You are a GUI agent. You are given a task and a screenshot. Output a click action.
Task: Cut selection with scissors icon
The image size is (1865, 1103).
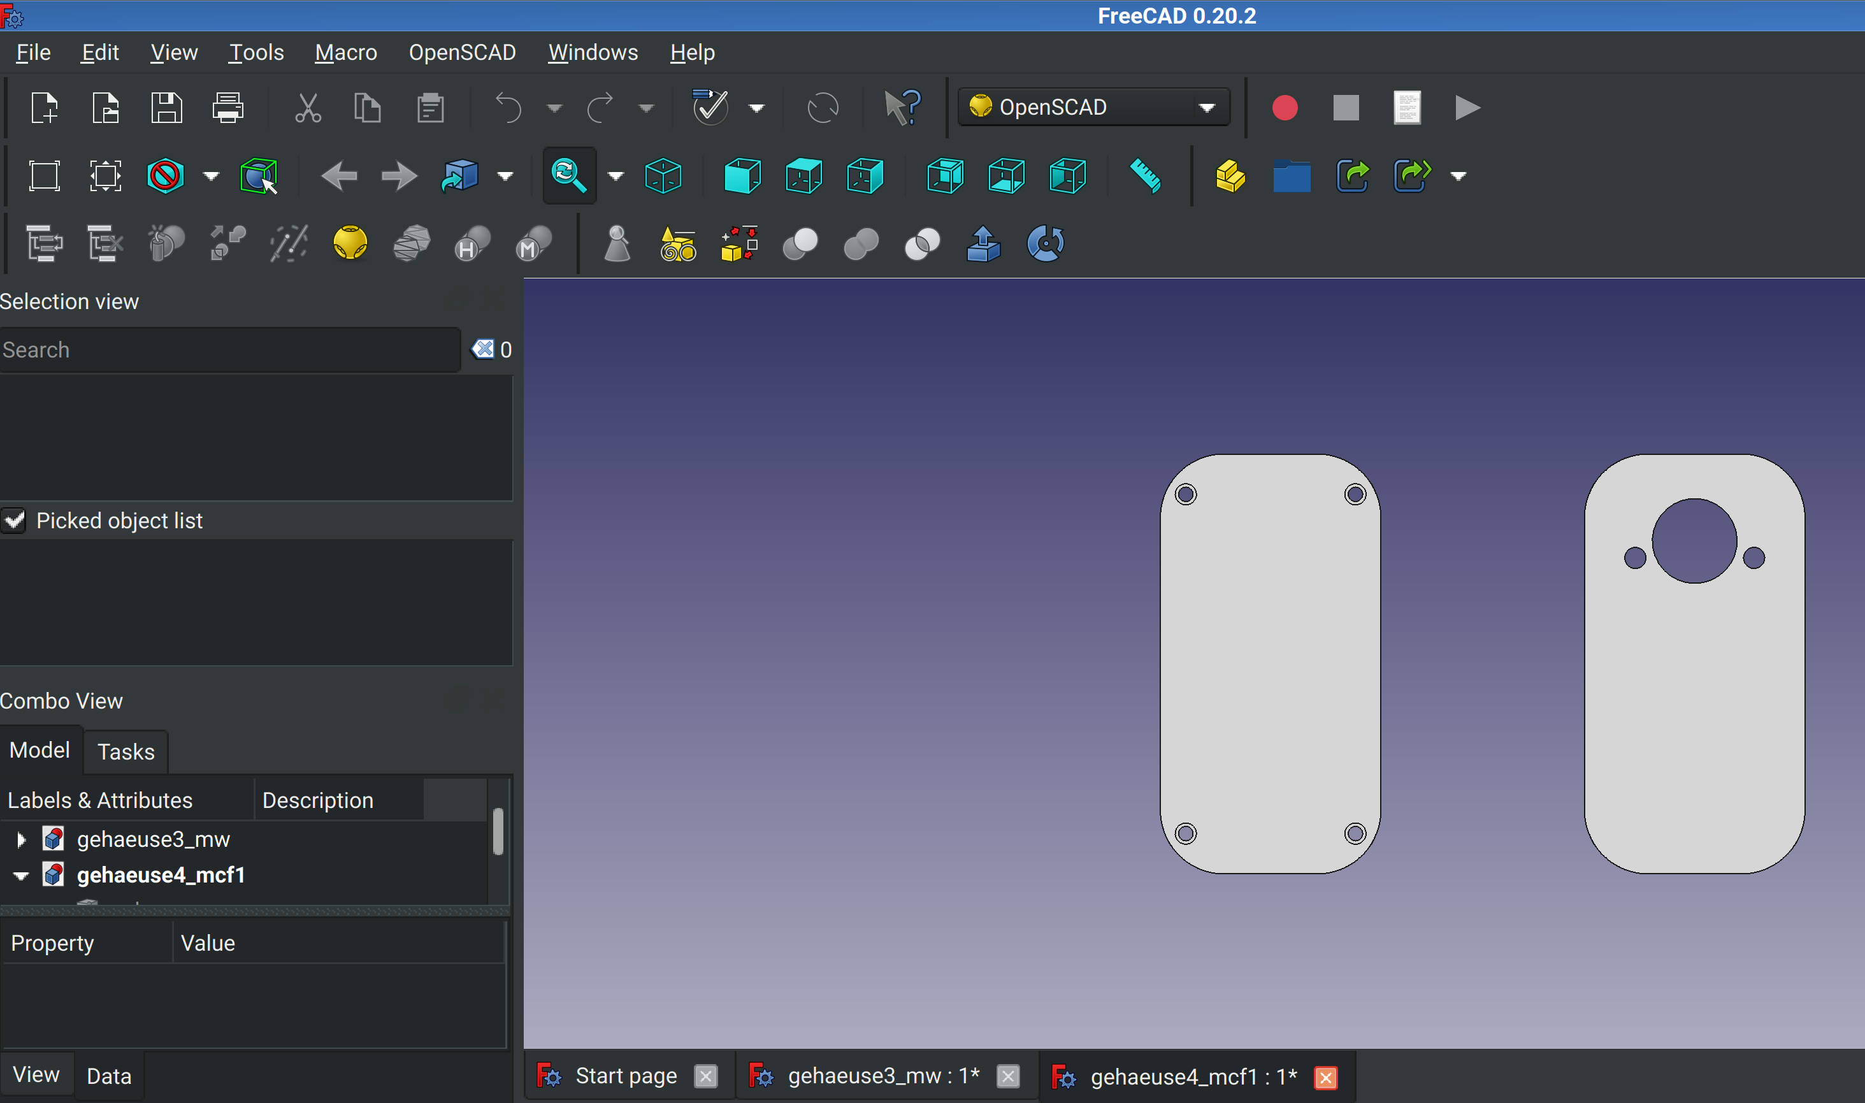pos(308,108)
